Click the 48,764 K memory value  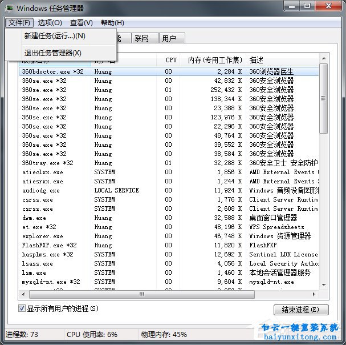click(x=228, y=135)
